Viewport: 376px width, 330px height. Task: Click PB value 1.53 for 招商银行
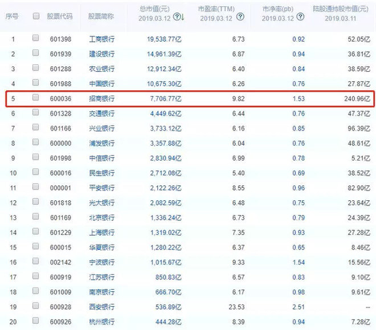pyautogui.click(x=299, y=98)
